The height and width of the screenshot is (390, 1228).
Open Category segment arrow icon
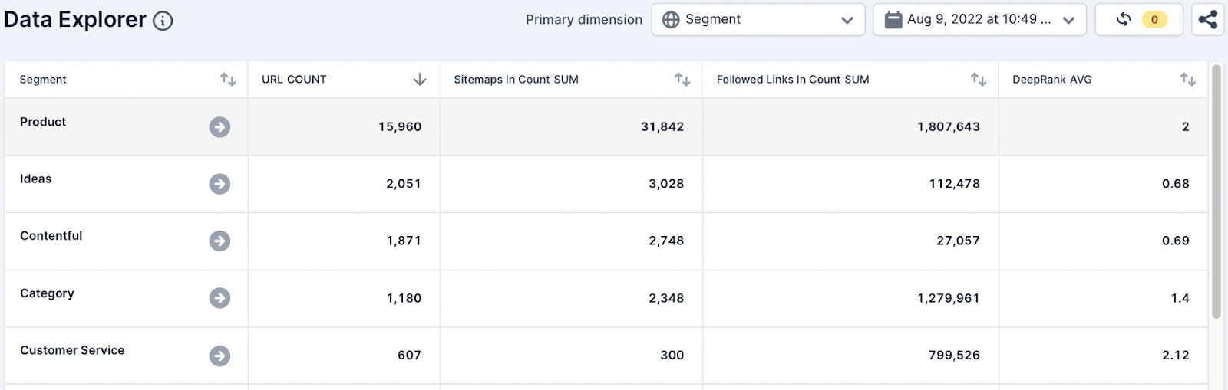click(x=220, y=298)
